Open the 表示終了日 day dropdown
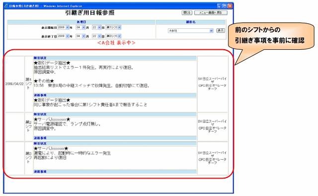318x196 pixels. (x=96, y=36)
